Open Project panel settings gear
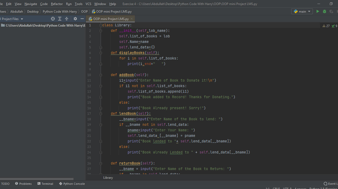Image resolution: width=338 pixels, height=189 pixels. click(75, 19)
